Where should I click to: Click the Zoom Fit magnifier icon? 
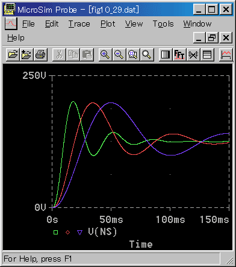(x=147, y=54)
